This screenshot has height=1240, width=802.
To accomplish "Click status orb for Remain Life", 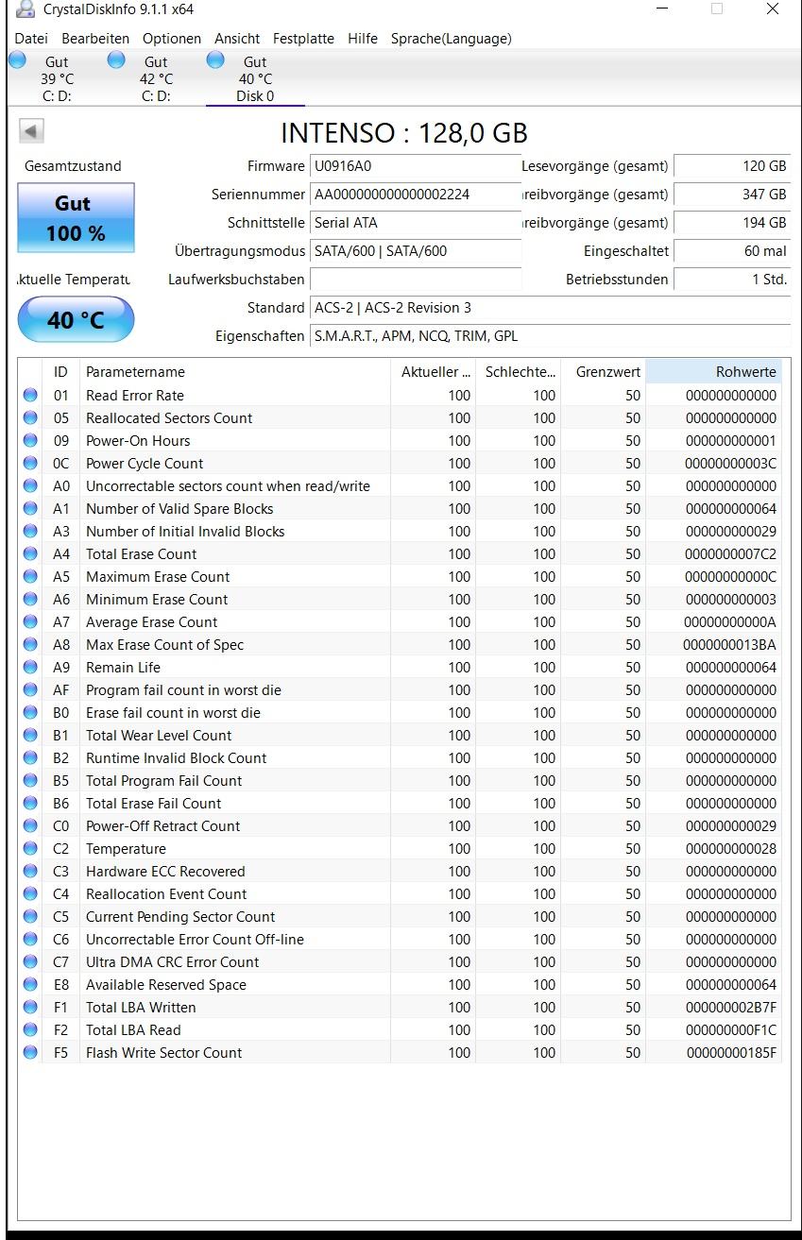I will click(30, 668).
